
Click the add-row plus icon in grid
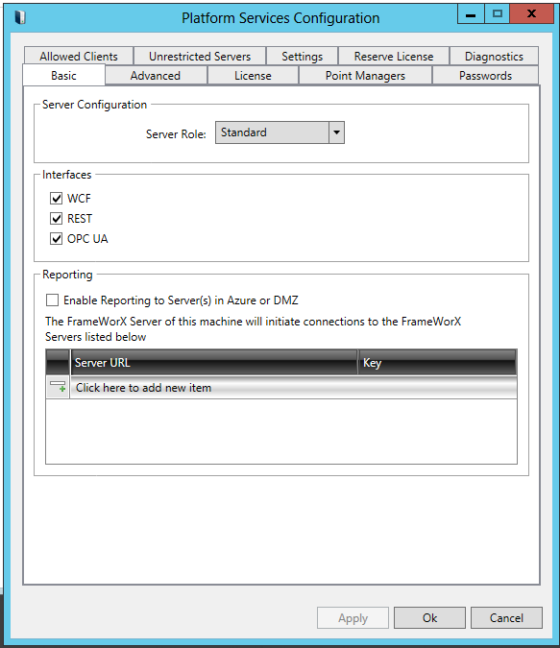58,387
